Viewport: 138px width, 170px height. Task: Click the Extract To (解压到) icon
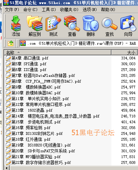[x=34, y=23]
